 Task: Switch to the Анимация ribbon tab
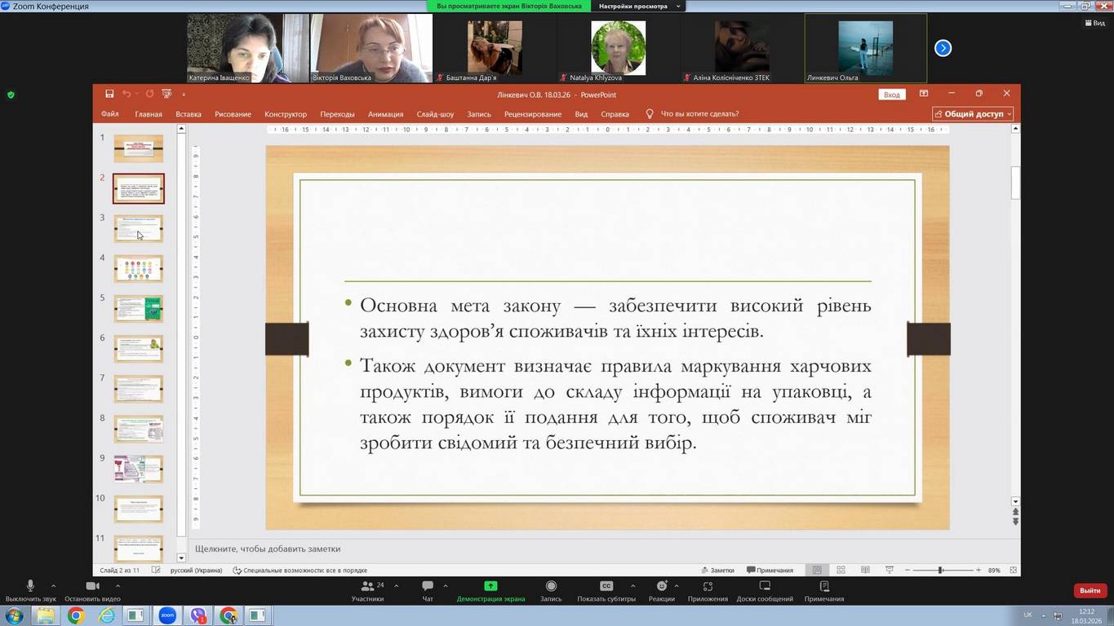[385, 114]
